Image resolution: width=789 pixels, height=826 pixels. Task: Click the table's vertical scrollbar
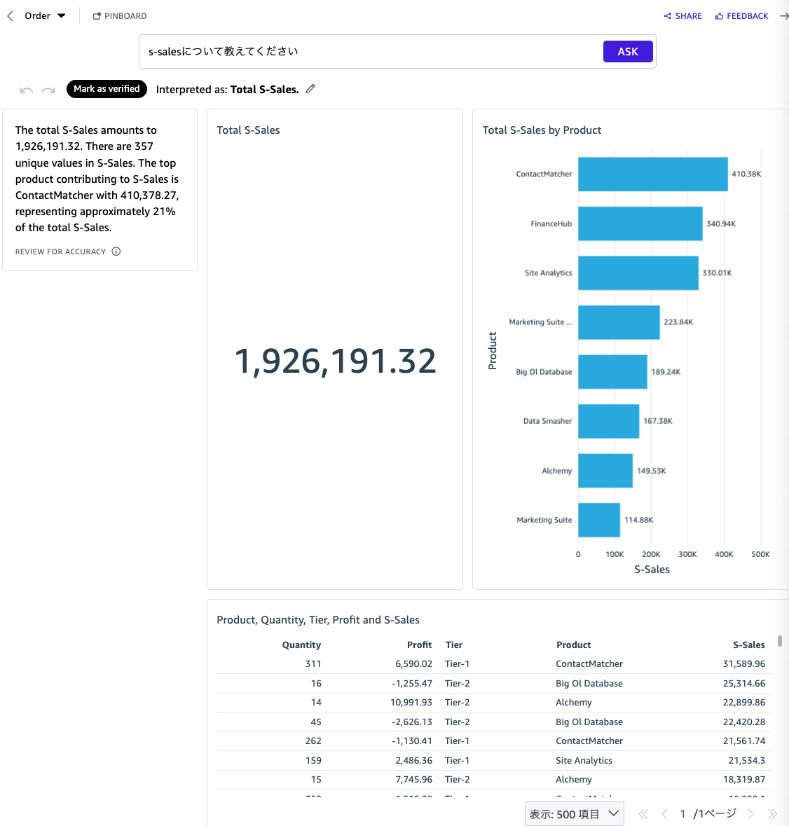click(x=779, y=641)
